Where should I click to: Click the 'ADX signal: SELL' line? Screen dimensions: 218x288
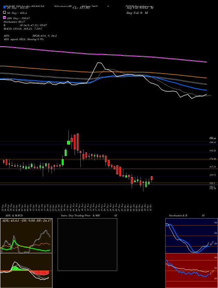24,39
